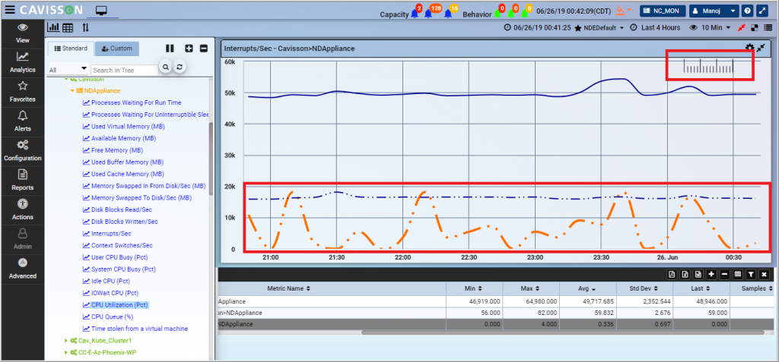This screenshot has height=362, width=779.
Task: Open the Advanced sidebar section
Action: click(x=22, y=269)
